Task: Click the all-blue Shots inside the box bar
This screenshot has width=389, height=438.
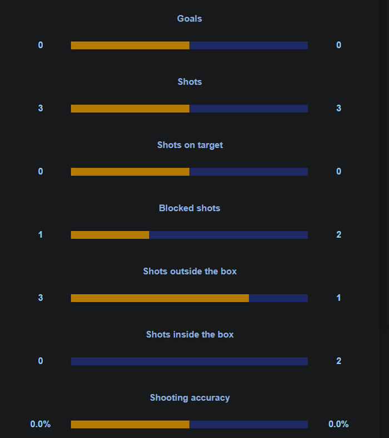Action: (189, 361)
